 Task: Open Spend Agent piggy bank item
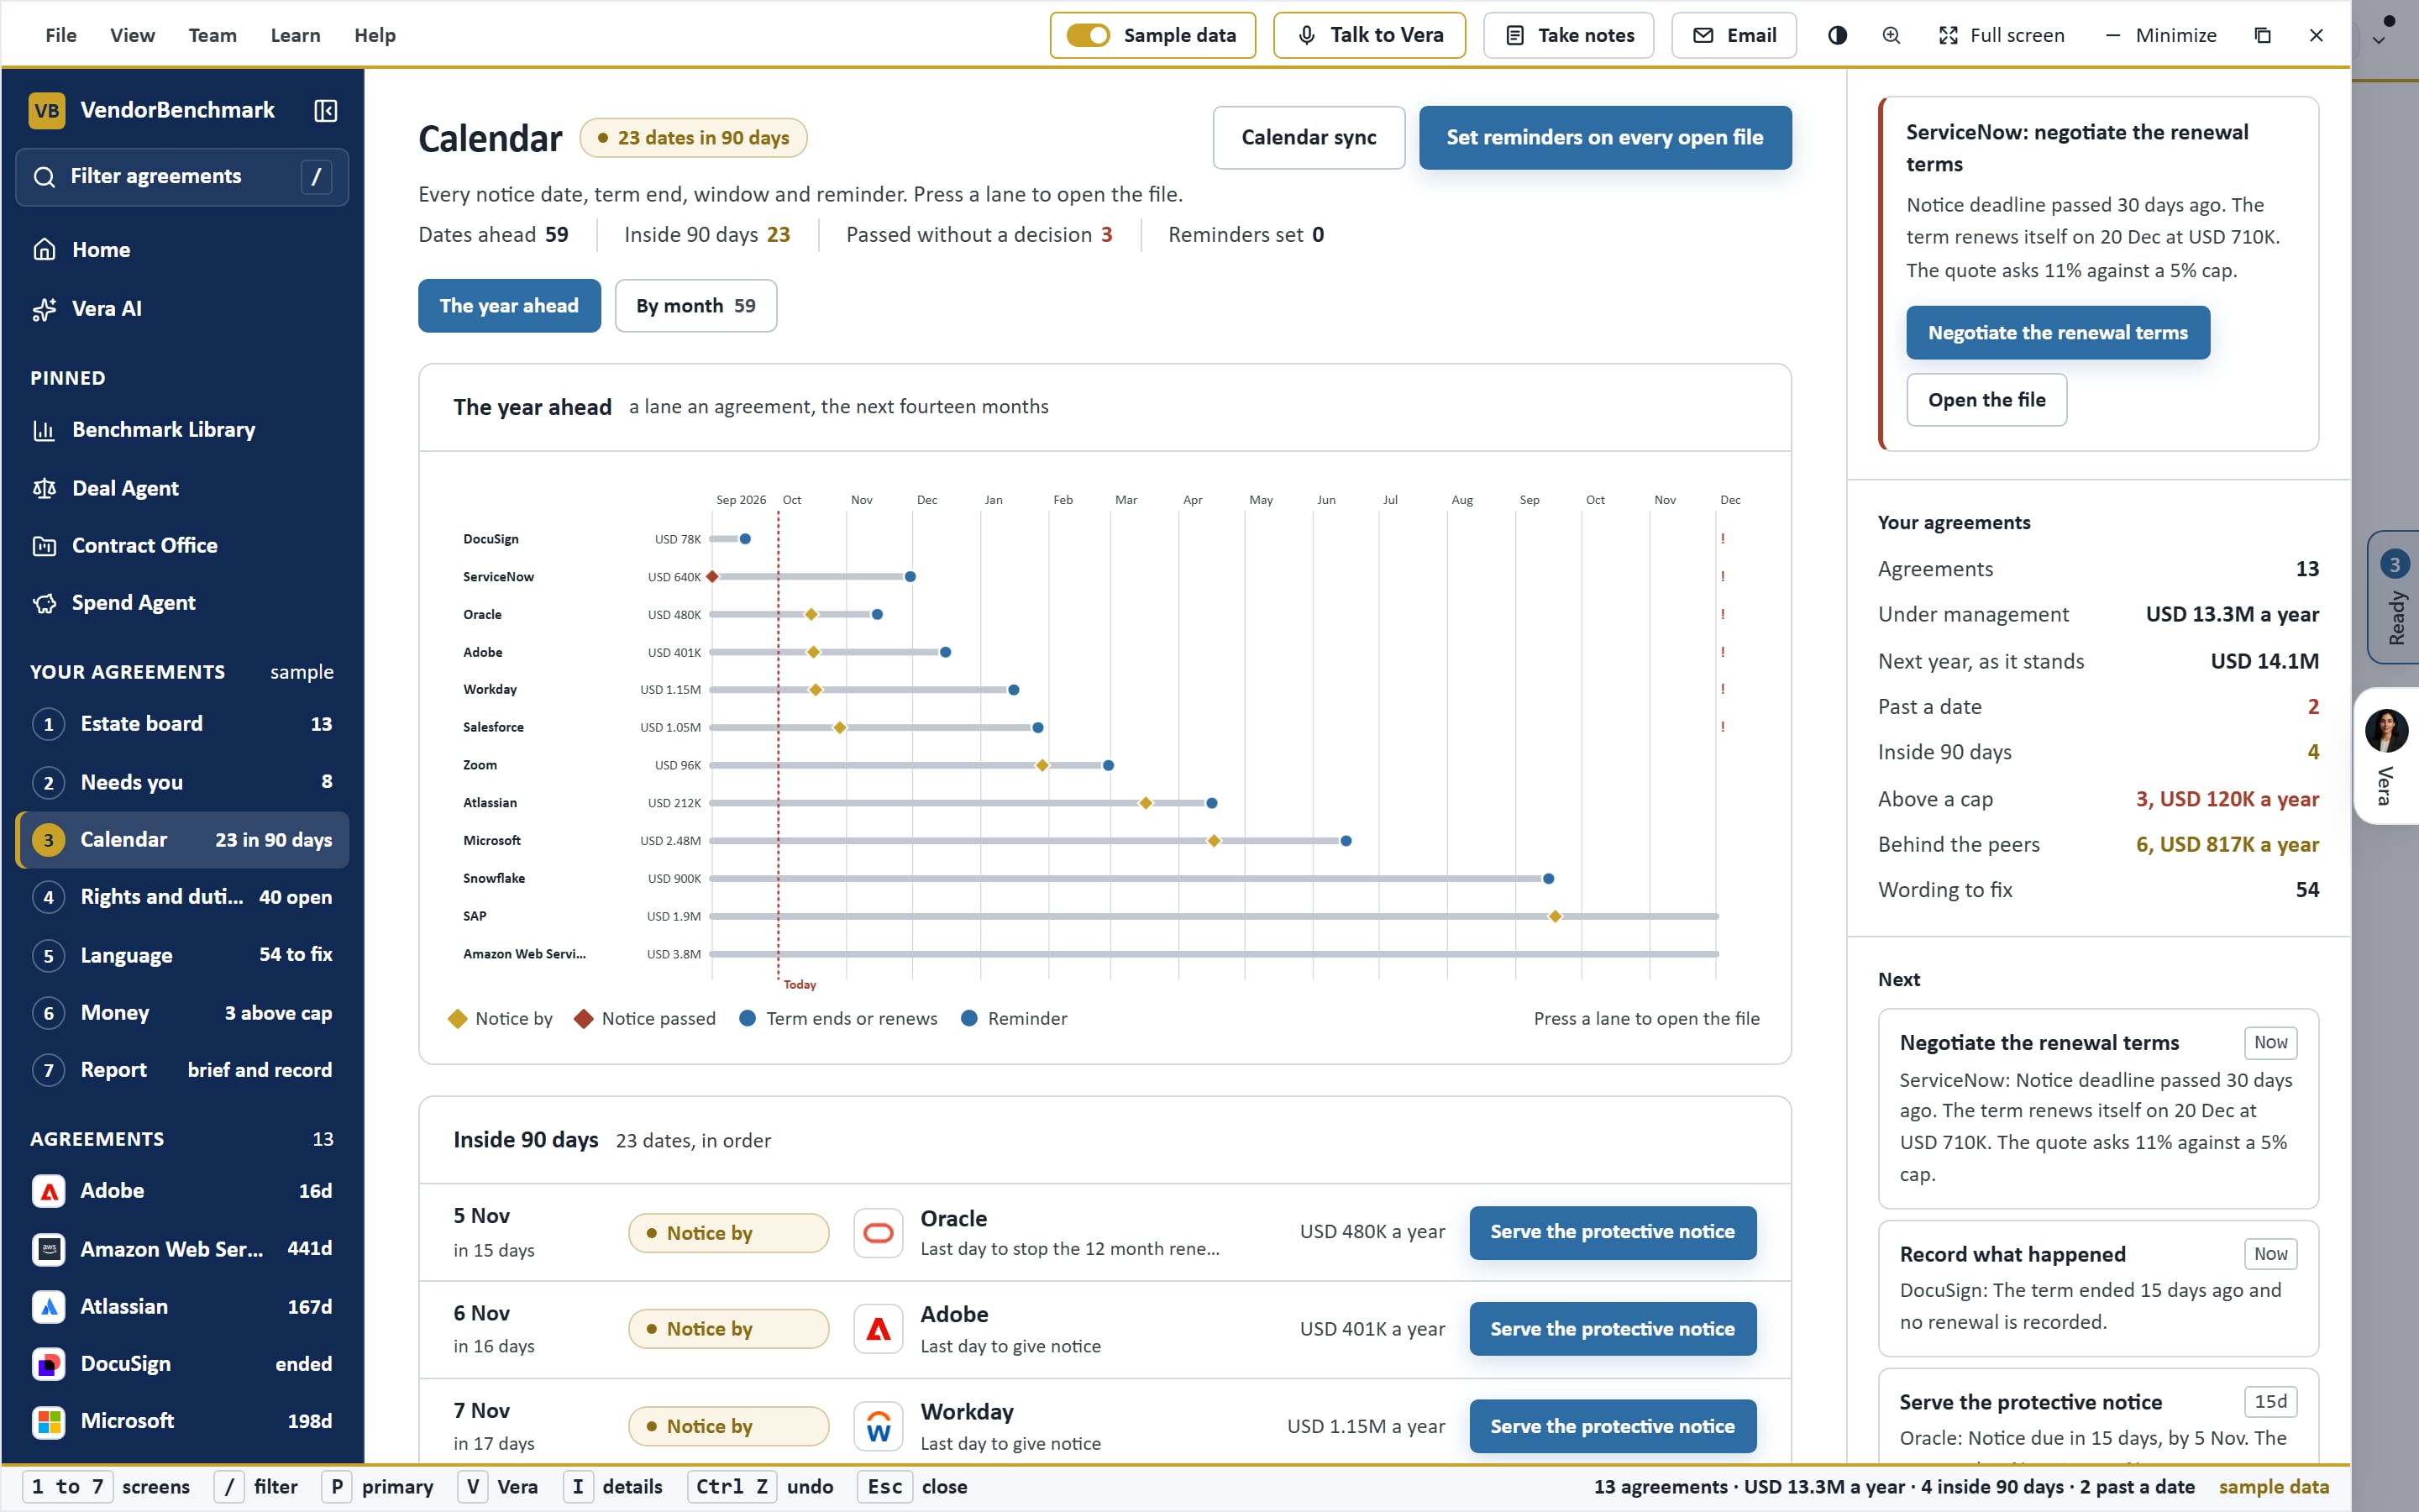[x=182, y=603]
